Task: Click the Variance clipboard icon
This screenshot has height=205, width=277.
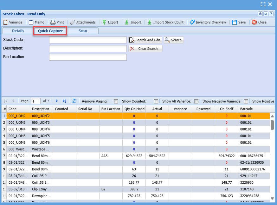Action: coord(5,22)
